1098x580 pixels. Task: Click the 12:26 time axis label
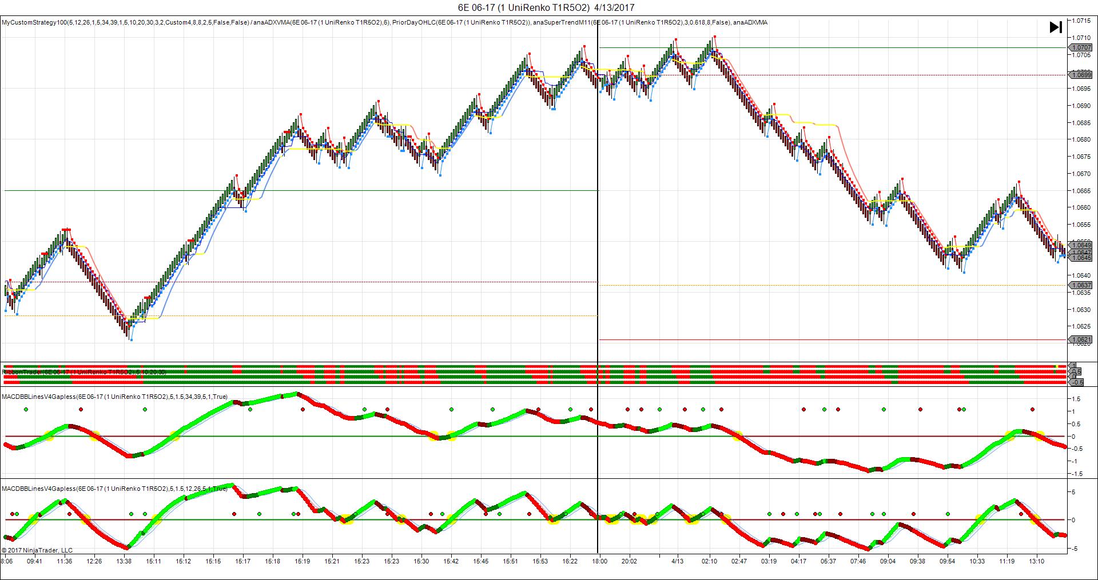point(94,561)
